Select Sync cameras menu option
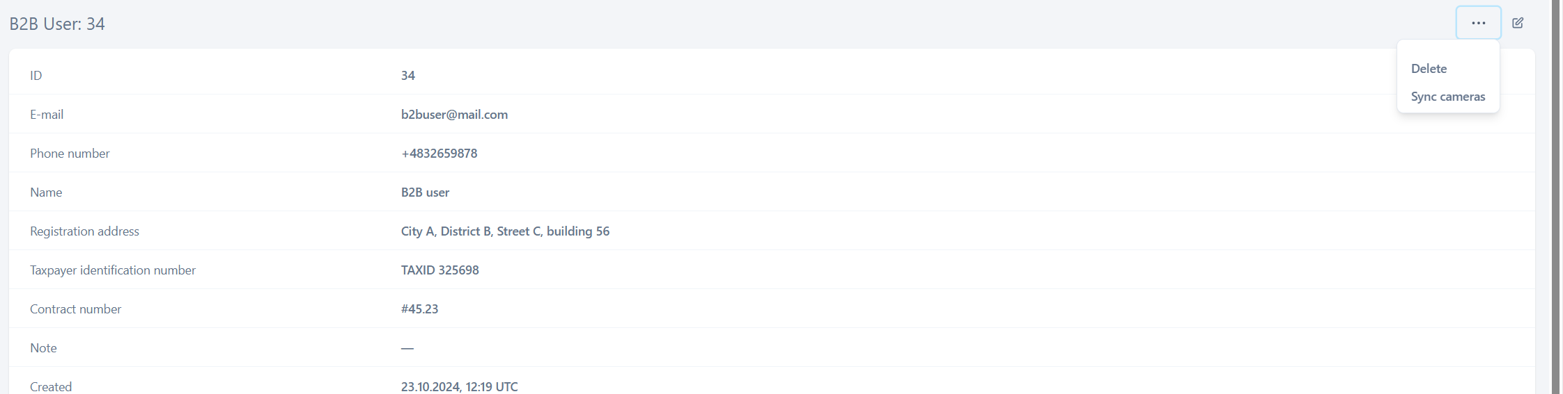This screenshot has width=1563, height=394. coord(1447,97)
